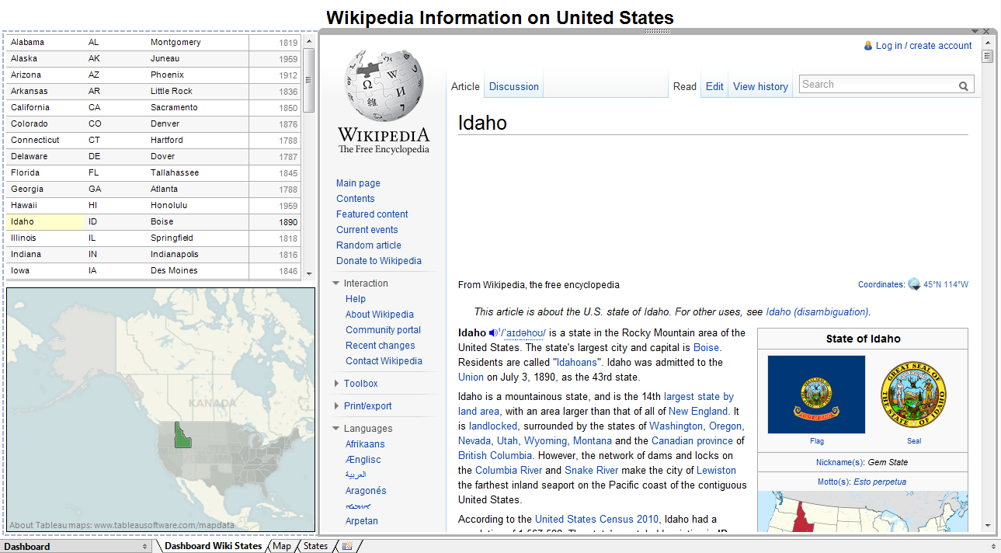Click the Alaska year value 1959
Image resolution: width=1001 pixels, height=553 pixels.
(x=288, y=59)
